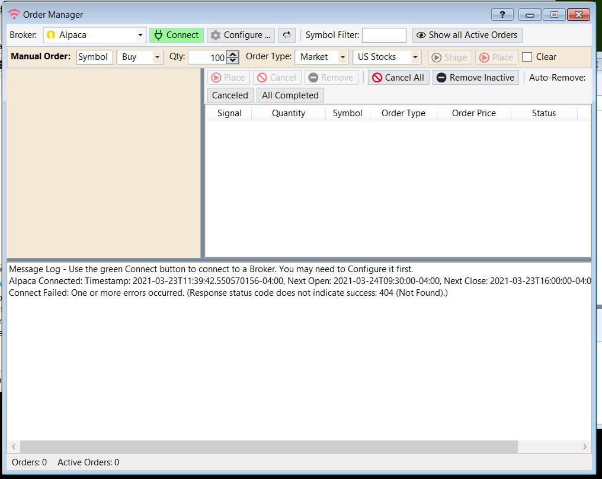Click the Help question mark title button

[x=502, y=15]
